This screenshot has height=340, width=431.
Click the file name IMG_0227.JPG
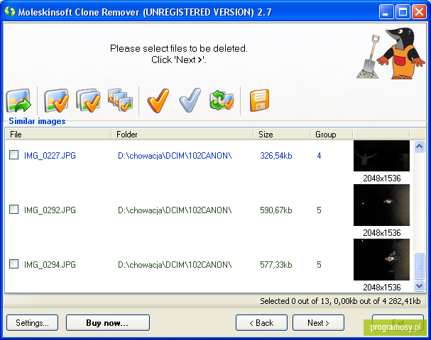pos(50,156)
